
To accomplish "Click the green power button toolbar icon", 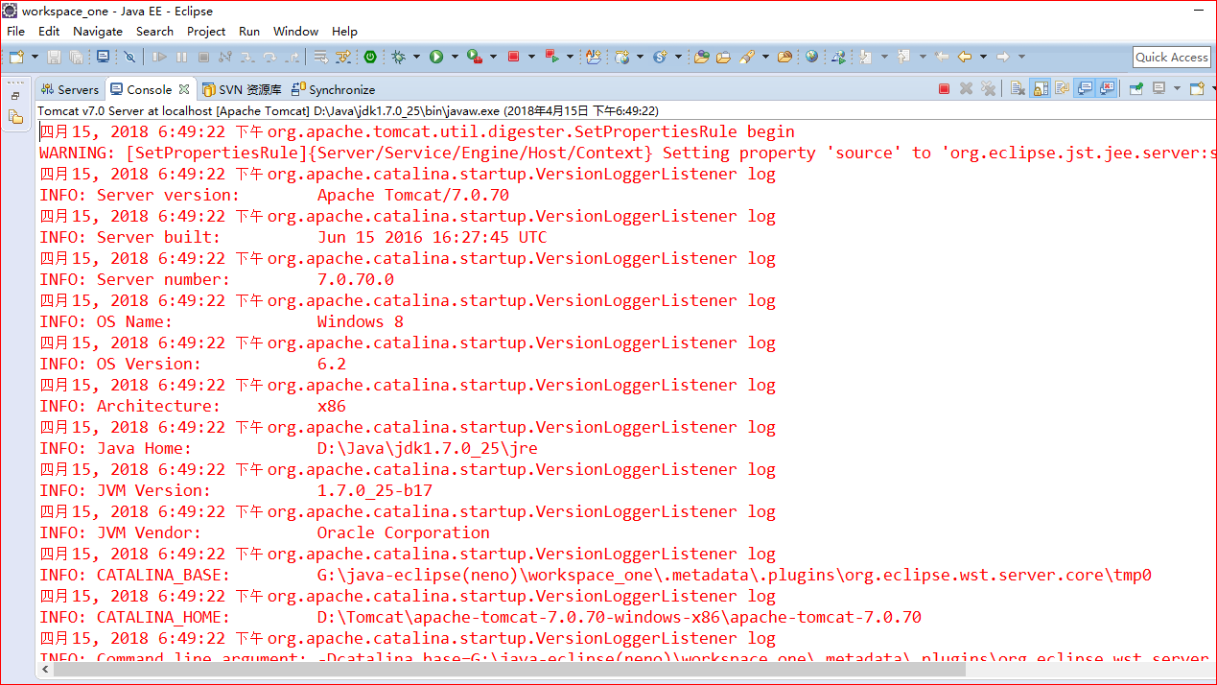I will (x=370, y=57).
